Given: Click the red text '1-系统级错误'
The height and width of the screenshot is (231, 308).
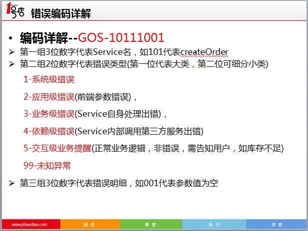Looking at the screenshot, I should (x=49, y=80).
